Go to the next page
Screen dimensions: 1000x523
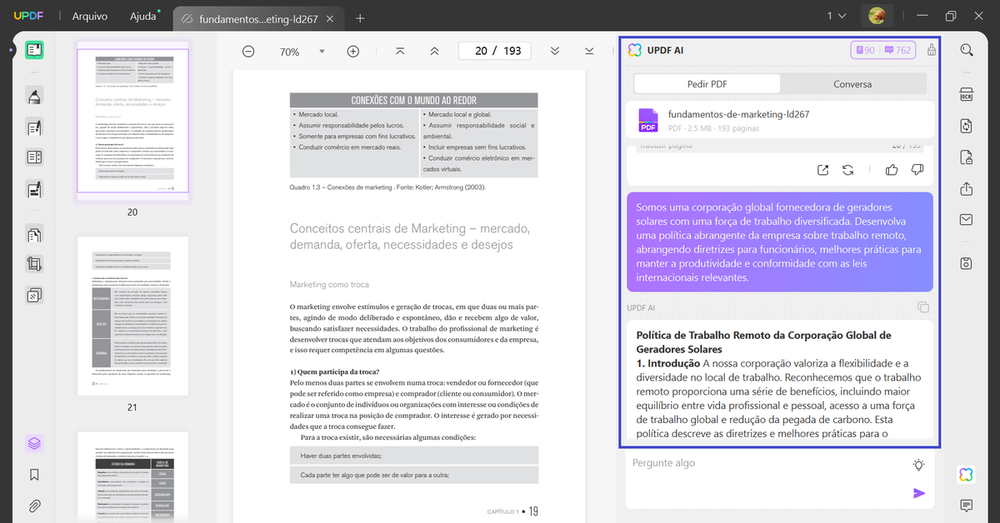(555, 52)
